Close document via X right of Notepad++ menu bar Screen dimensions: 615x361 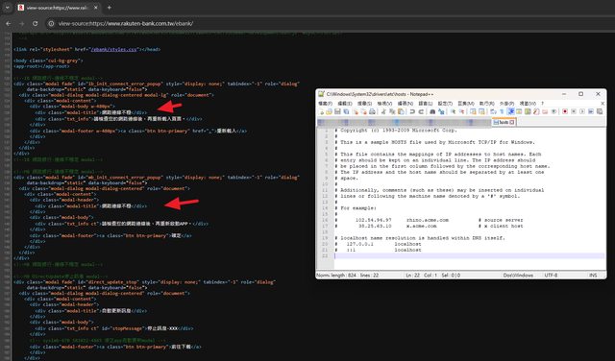tap(603, 104)
